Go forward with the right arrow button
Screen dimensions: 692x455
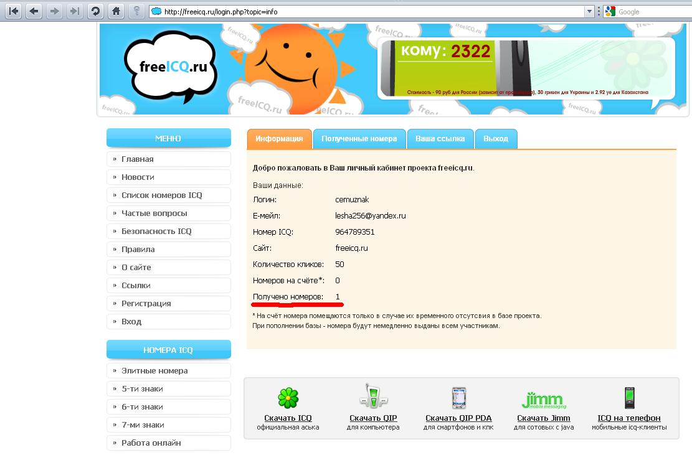(54, 11)
